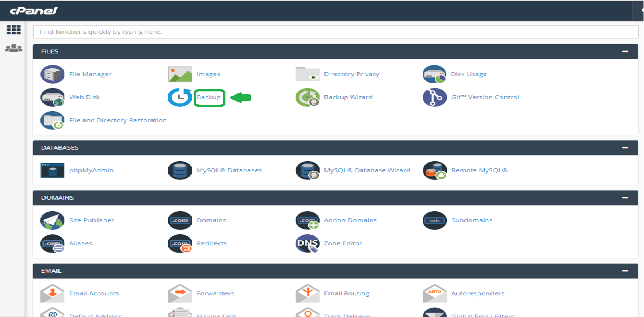Open Directory Privacy folder icon

point(307,74)
